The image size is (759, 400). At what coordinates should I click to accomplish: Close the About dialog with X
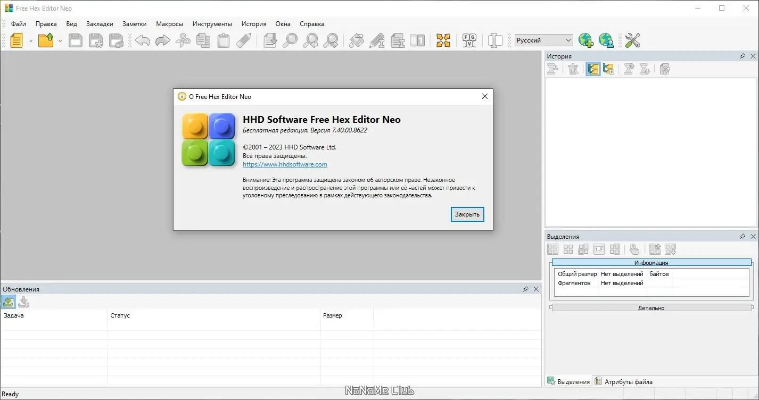[x=484, y=96]
